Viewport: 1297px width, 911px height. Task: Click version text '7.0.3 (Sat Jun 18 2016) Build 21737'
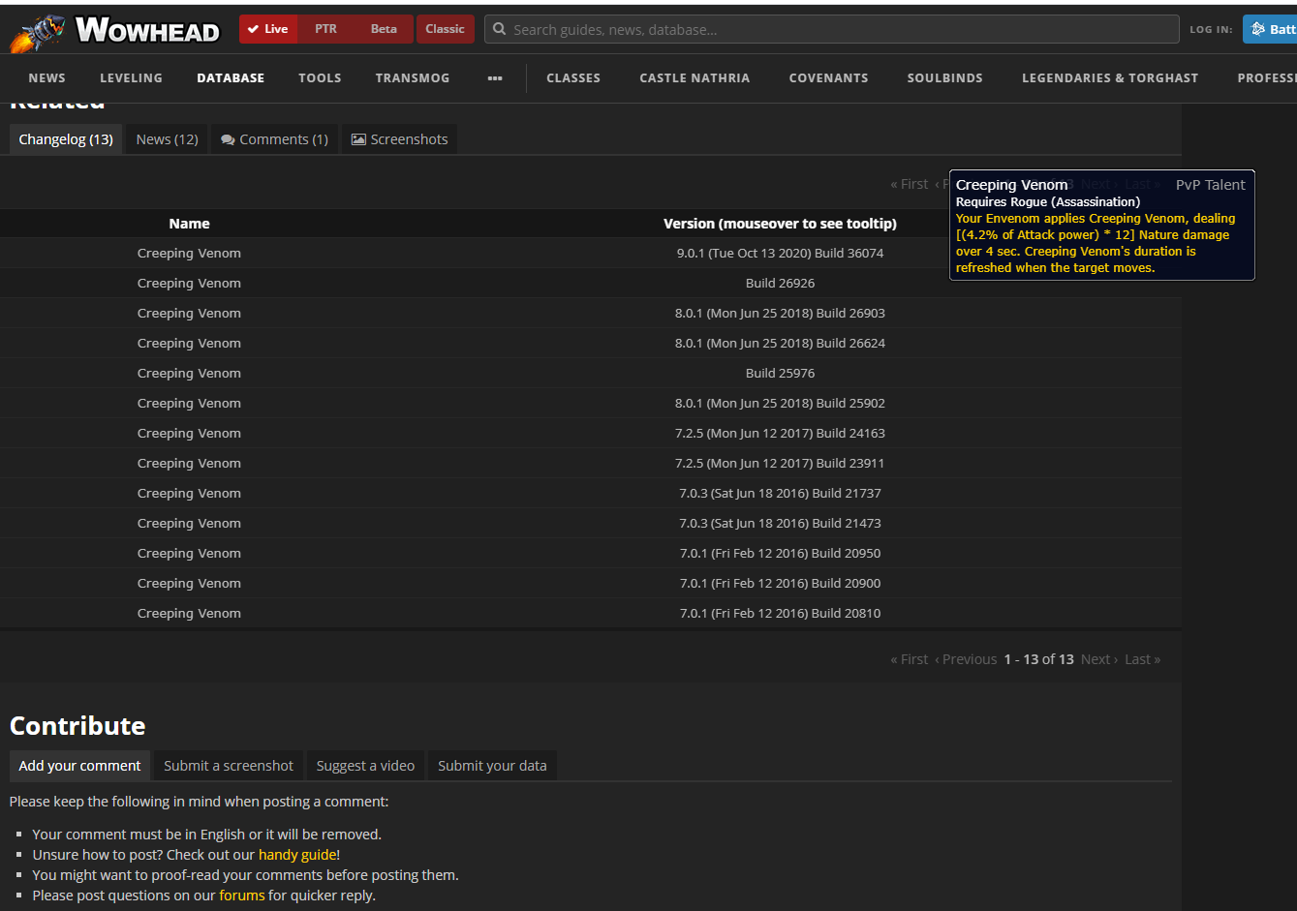780,494
